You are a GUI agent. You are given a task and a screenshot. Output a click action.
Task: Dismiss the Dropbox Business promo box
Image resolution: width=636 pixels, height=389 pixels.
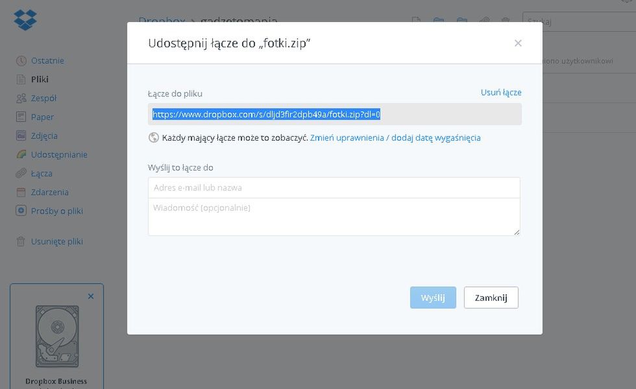tap(91, 296)
